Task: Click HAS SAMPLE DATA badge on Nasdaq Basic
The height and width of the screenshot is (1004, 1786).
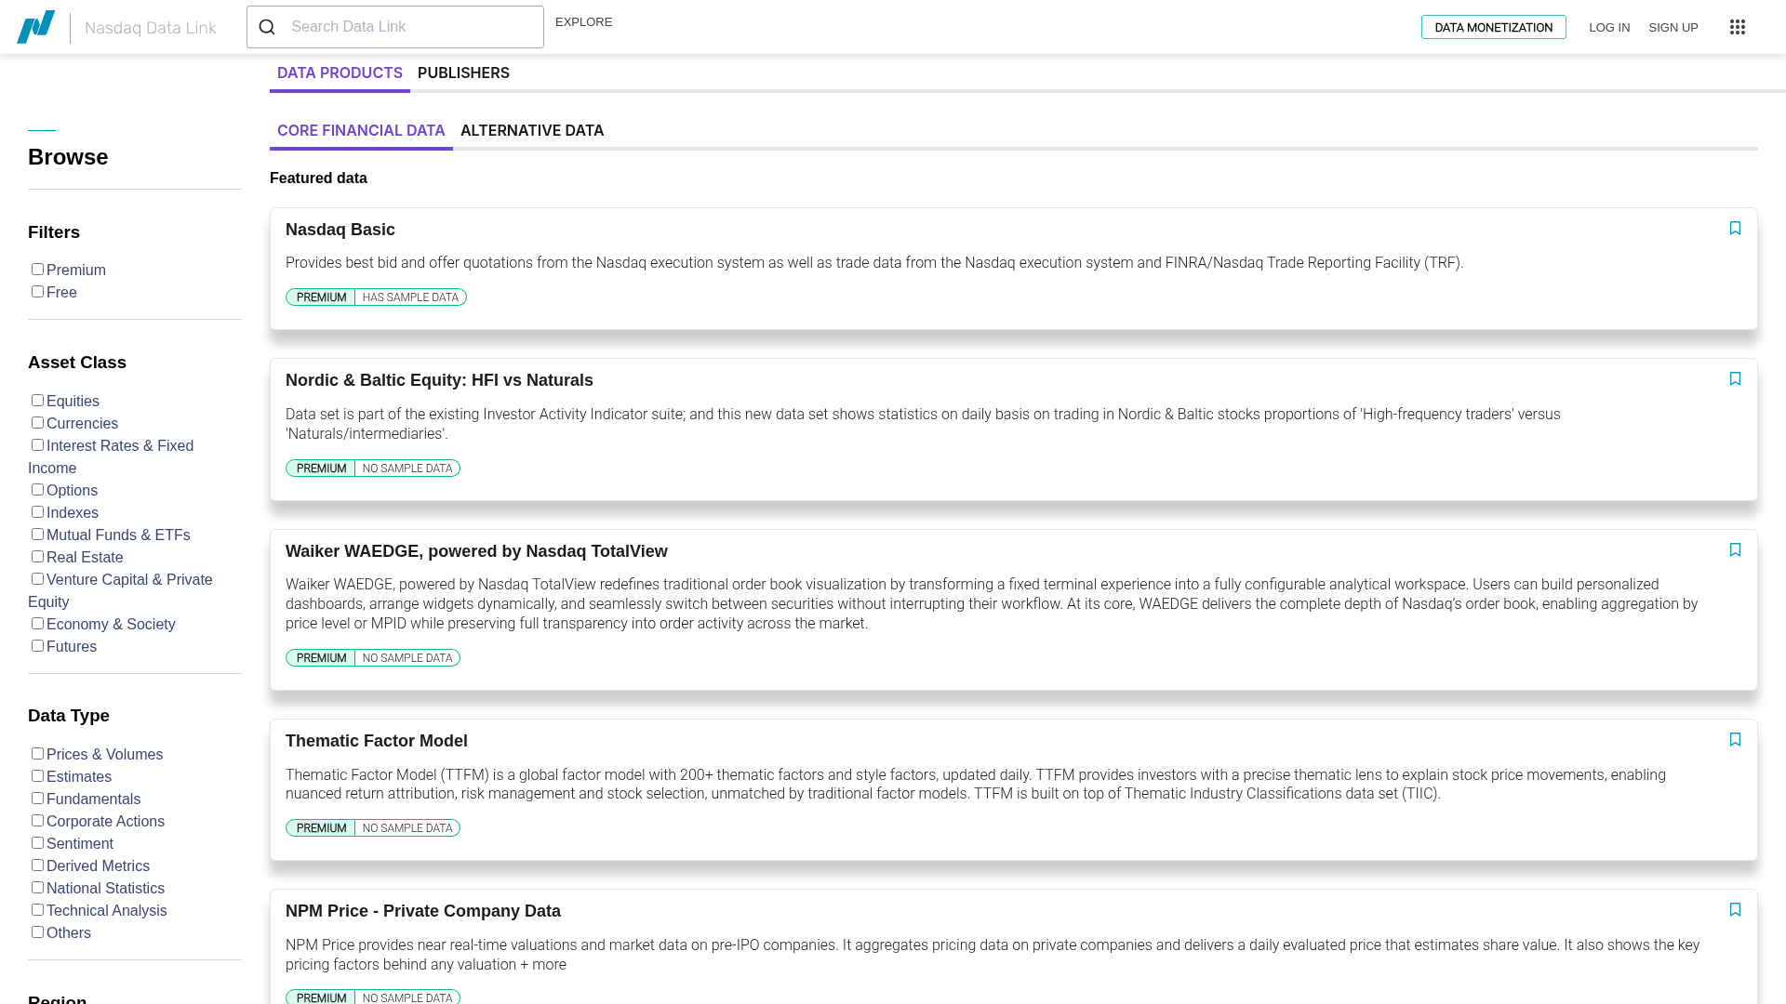Action: (x=410, y=297)
